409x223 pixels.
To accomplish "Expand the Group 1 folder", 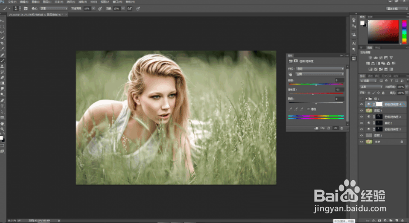I will pyautogui.click(x=366, y=98).
